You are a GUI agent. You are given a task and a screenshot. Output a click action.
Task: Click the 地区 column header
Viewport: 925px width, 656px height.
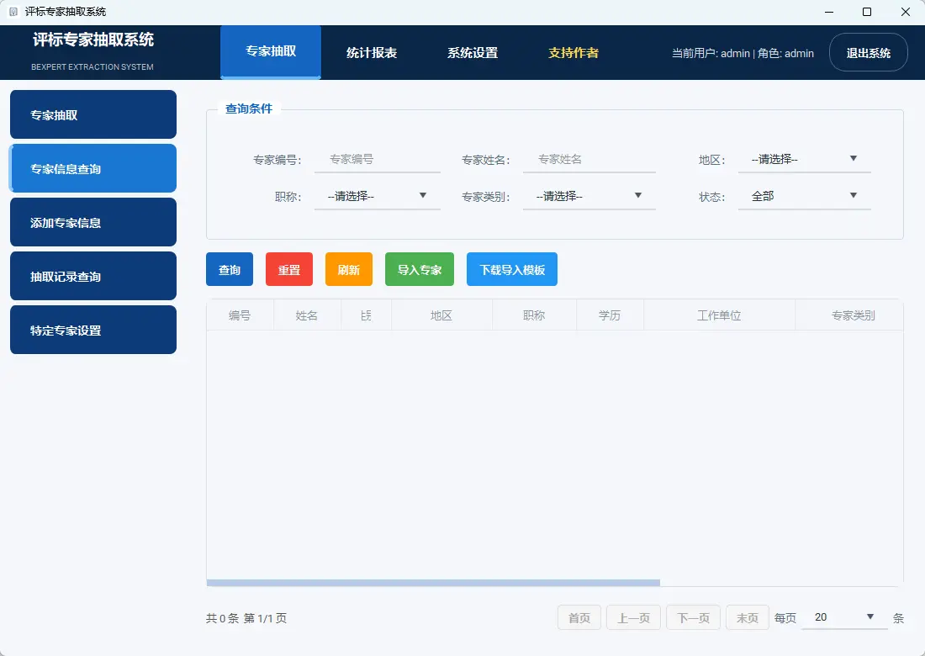[441, 315]
